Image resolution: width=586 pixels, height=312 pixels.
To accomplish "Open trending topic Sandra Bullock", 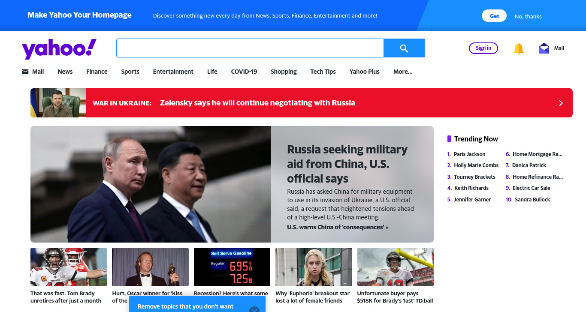I will click(x=532, y=200).
